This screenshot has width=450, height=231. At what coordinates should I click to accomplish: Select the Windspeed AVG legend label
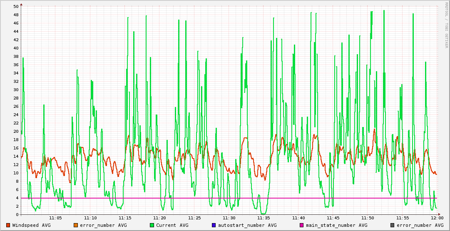(x=31, y=225)
